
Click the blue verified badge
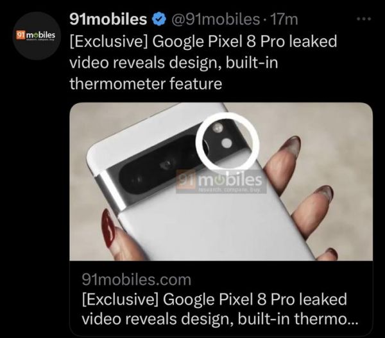(159, 19)
